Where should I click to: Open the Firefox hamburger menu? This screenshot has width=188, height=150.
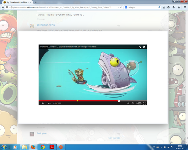pos(185,7)
